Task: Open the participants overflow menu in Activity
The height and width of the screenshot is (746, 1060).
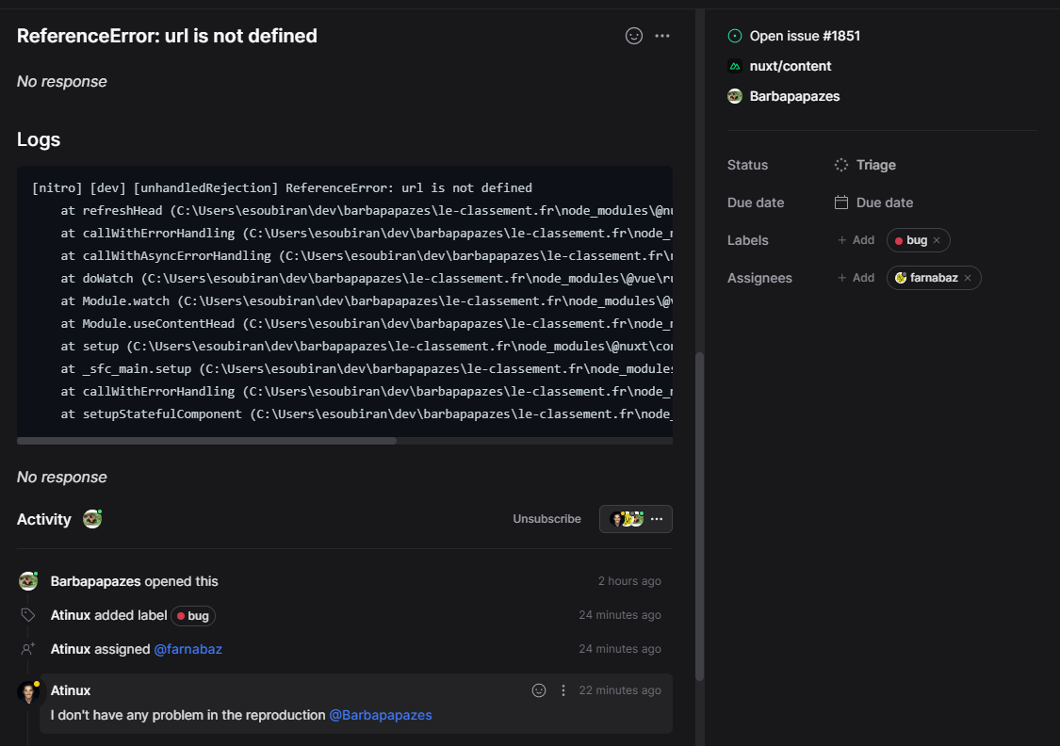Action: click(x=659, y=518)
